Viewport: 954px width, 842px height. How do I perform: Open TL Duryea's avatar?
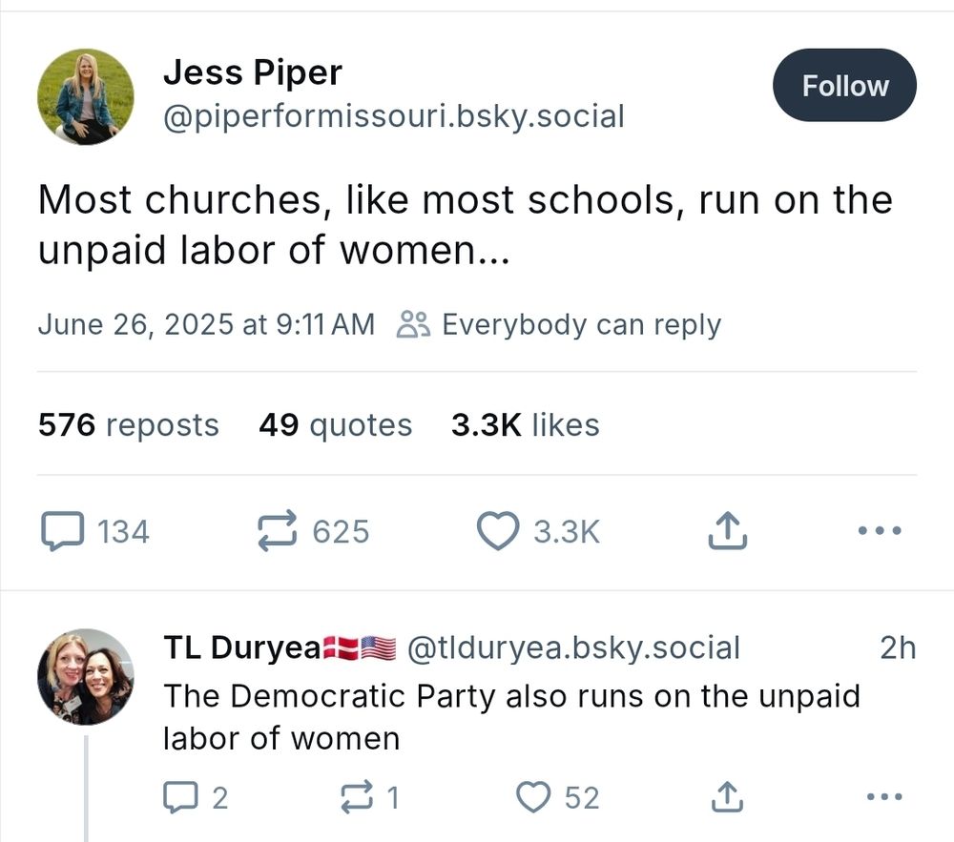[x=86, y=677]
